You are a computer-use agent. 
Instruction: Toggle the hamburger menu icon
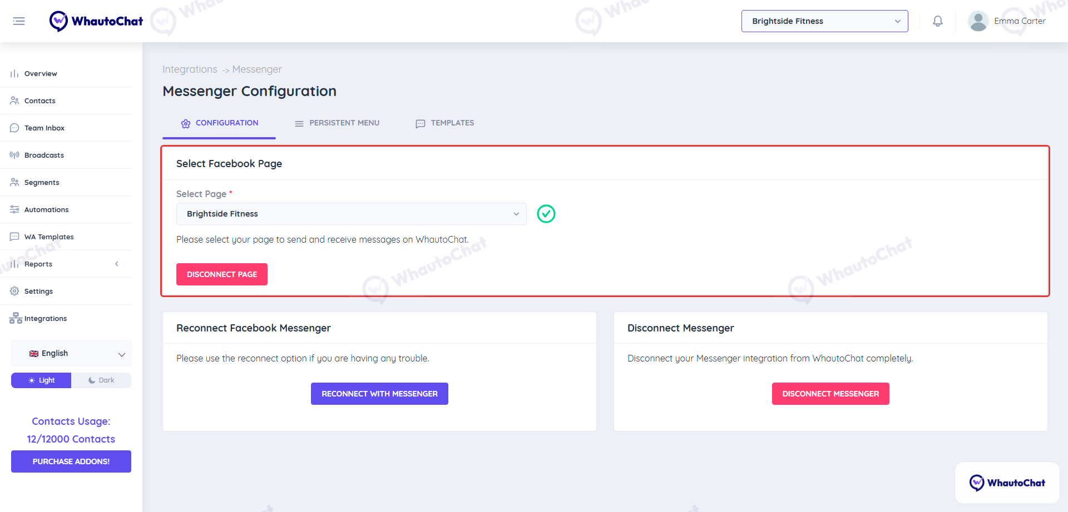tap(19, 21)
